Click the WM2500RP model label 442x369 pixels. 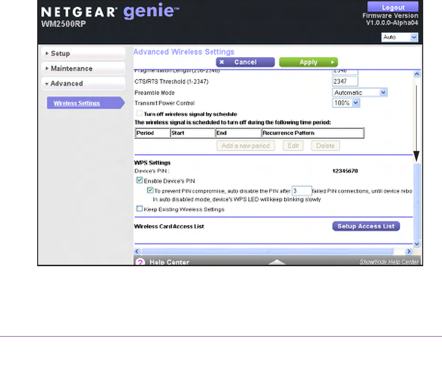(x=64, y=24)
